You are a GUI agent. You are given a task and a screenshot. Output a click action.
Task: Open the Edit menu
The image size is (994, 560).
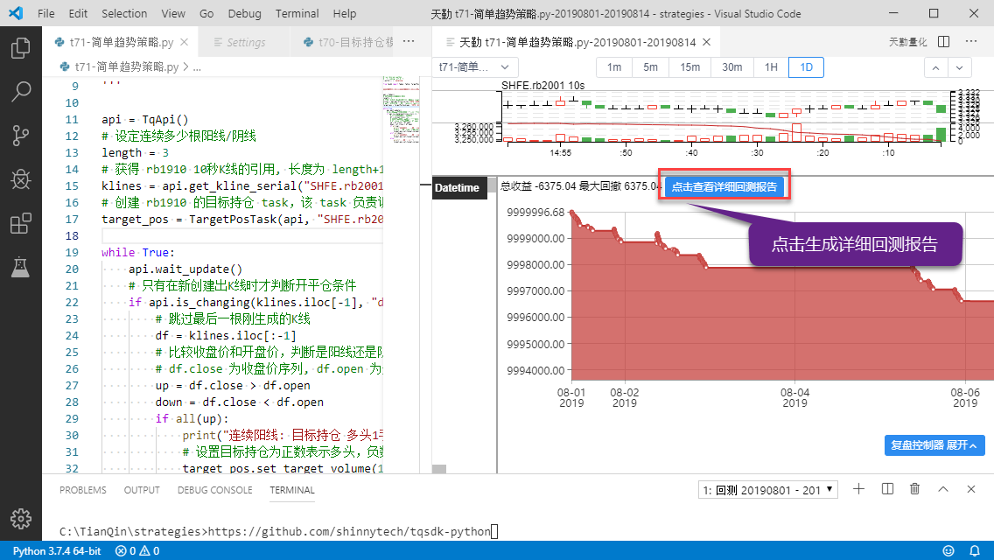(78, 13)
